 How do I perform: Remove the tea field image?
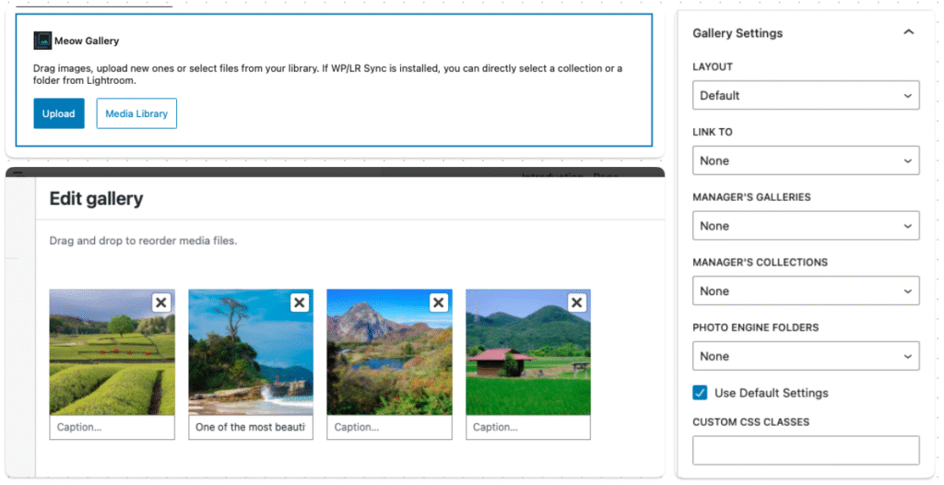pyautogui.click(x=160, y=302)
